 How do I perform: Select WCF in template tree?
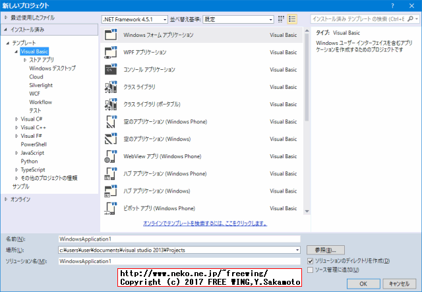[34, 94]
